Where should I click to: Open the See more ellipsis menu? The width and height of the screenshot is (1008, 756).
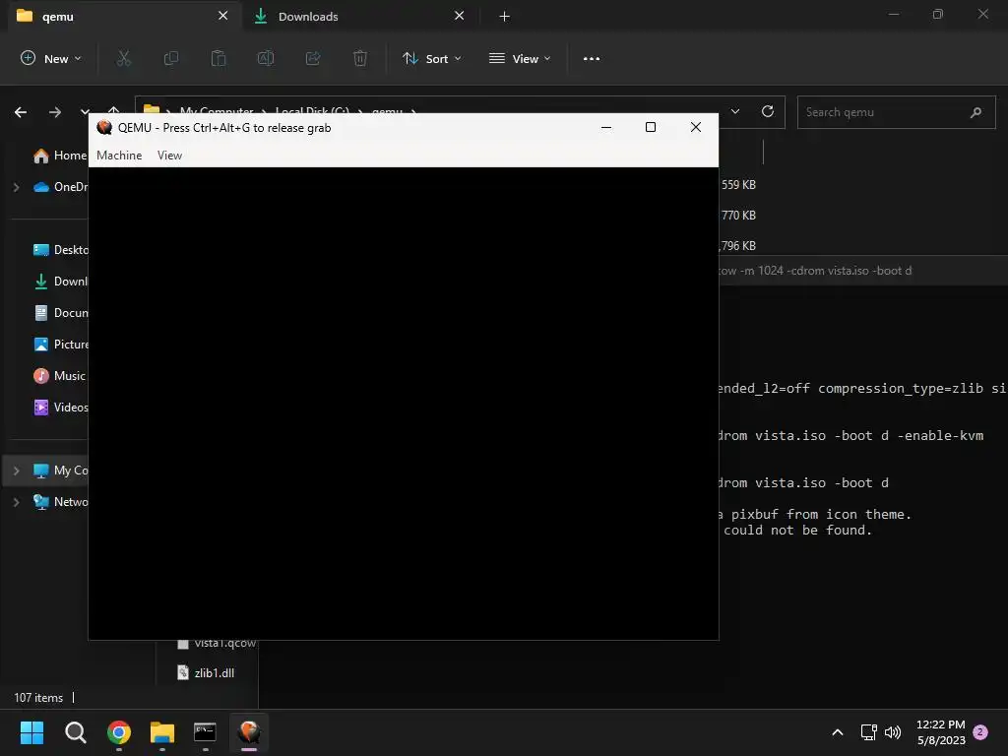click(x=592, y=58)
